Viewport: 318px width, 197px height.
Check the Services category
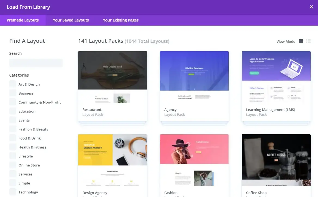coord(13,174)
